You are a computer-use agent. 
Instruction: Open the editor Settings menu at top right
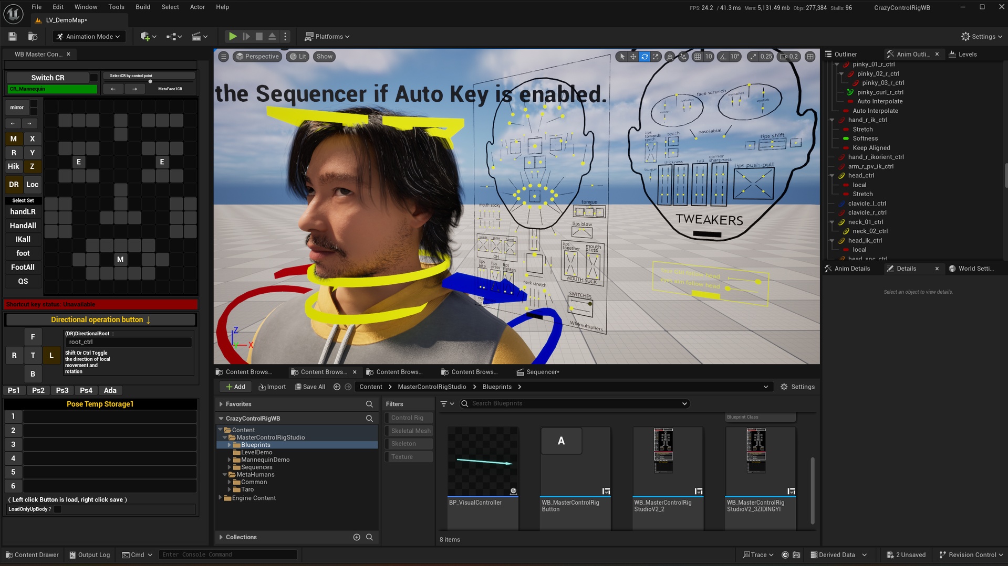point(981,37)
